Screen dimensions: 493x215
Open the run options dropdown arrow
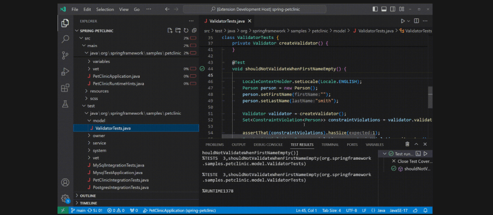click(x=408, y=21)
